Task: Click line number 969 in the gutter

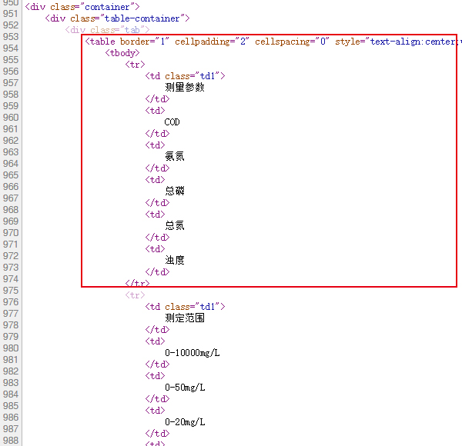Action: pyautogui.click(x=11, y=221)
